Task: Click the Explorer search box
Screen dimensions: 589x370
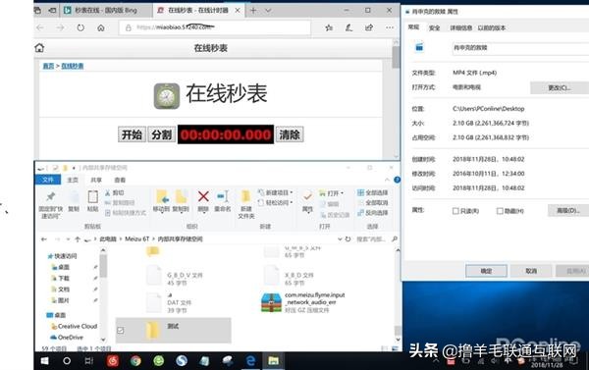Action: tap(376, 238)
